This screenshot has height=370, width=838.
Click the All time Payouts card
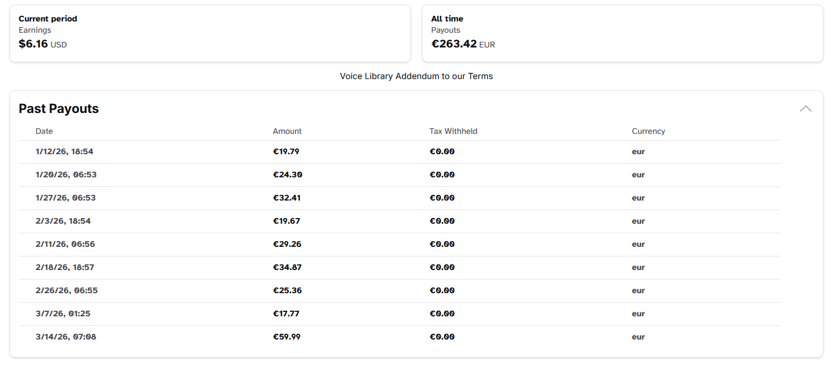[622, 33]
